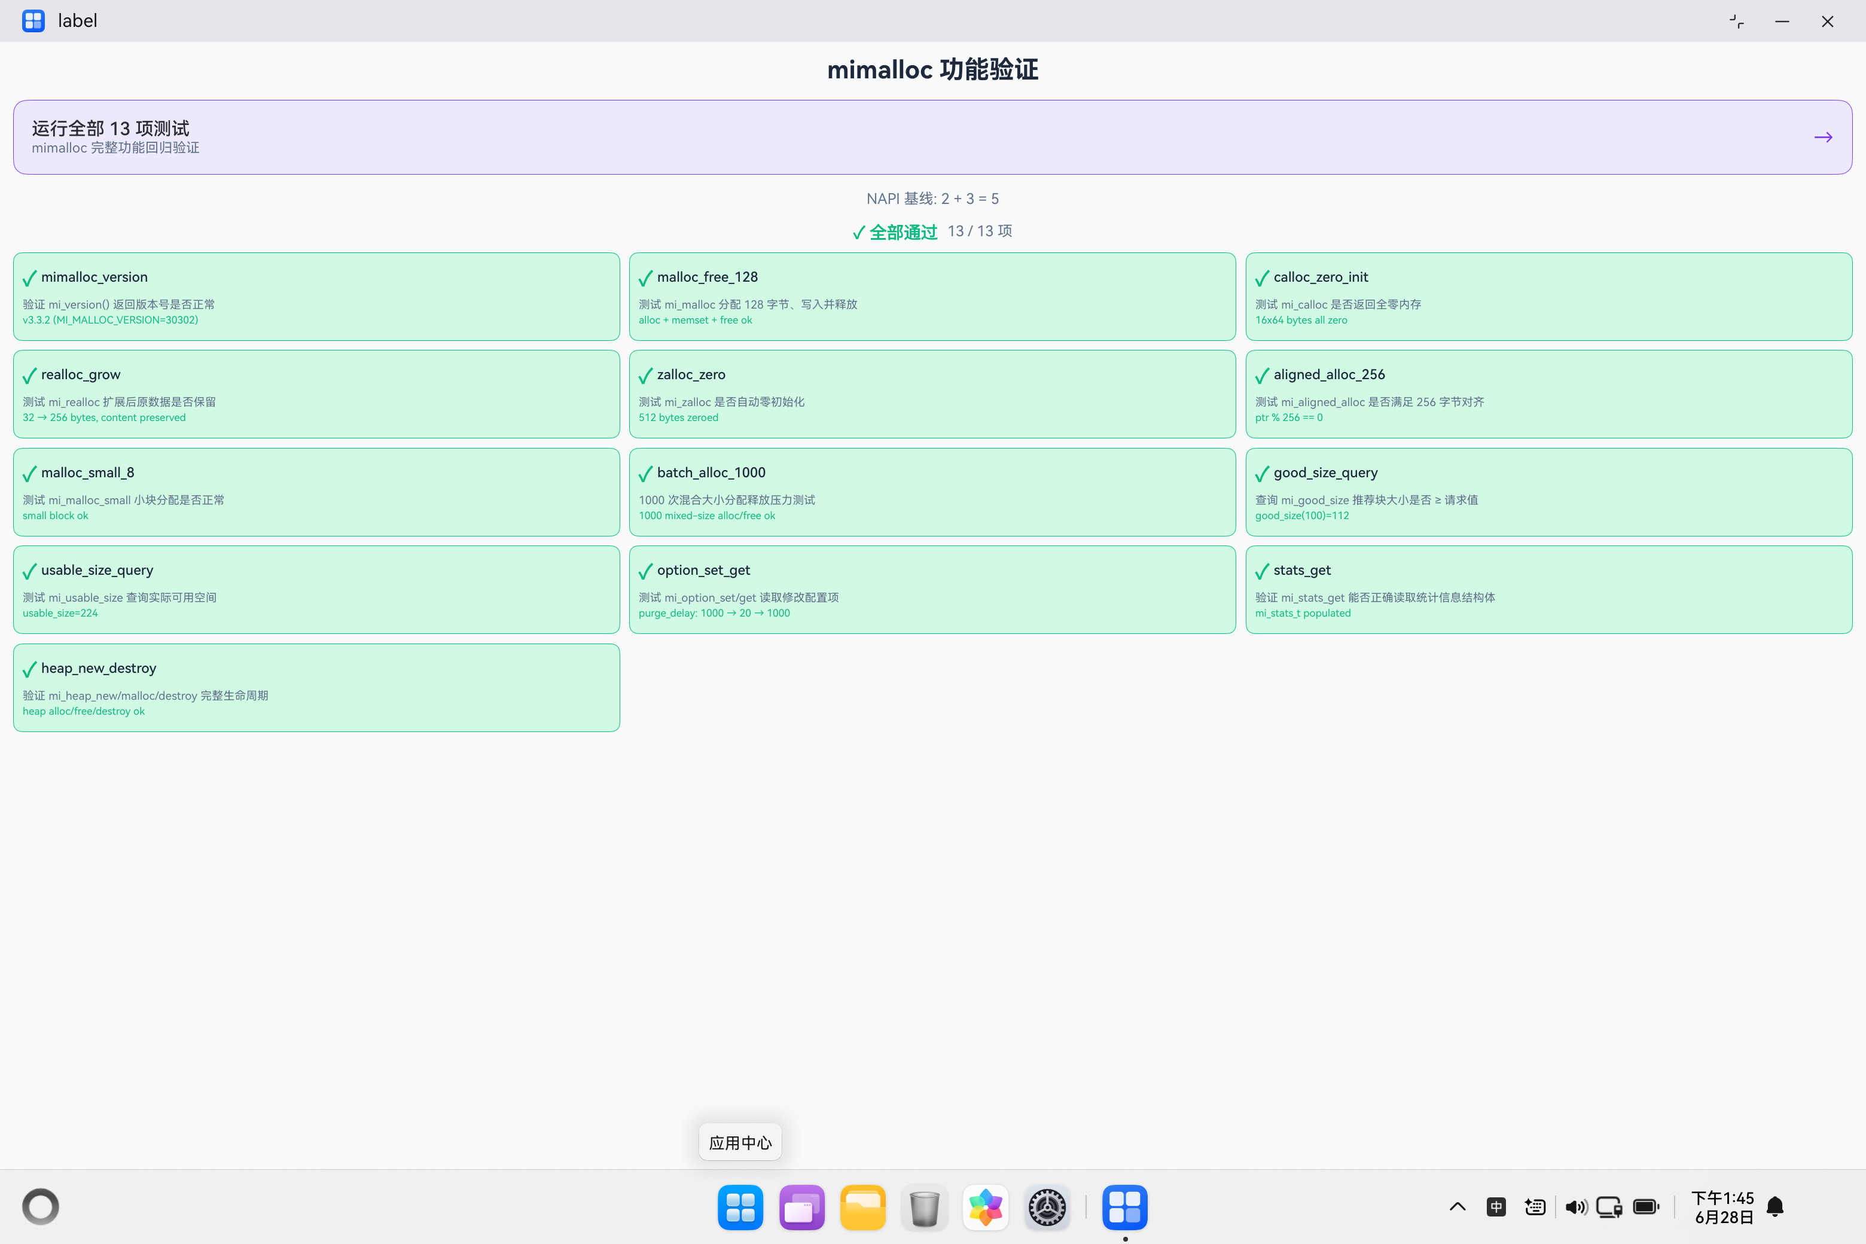Click the zalloc_zero green checkmark
Image resolution: width=1866 pixels, height=1244 pixels.
pos(646,375)
